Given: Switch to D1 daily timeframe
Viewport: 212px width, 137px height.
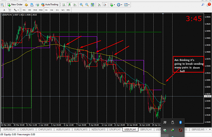Looking at the screenshot, I should click(57, 10).
